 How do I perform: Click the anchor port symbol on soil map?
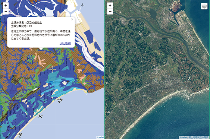(83, 5)
